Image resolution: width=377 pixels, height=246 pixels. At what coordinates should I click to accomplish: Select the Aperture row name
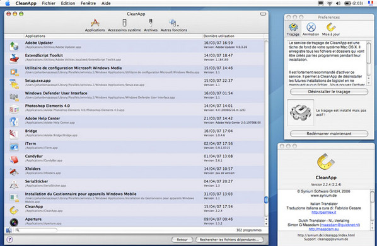point(33,219)
